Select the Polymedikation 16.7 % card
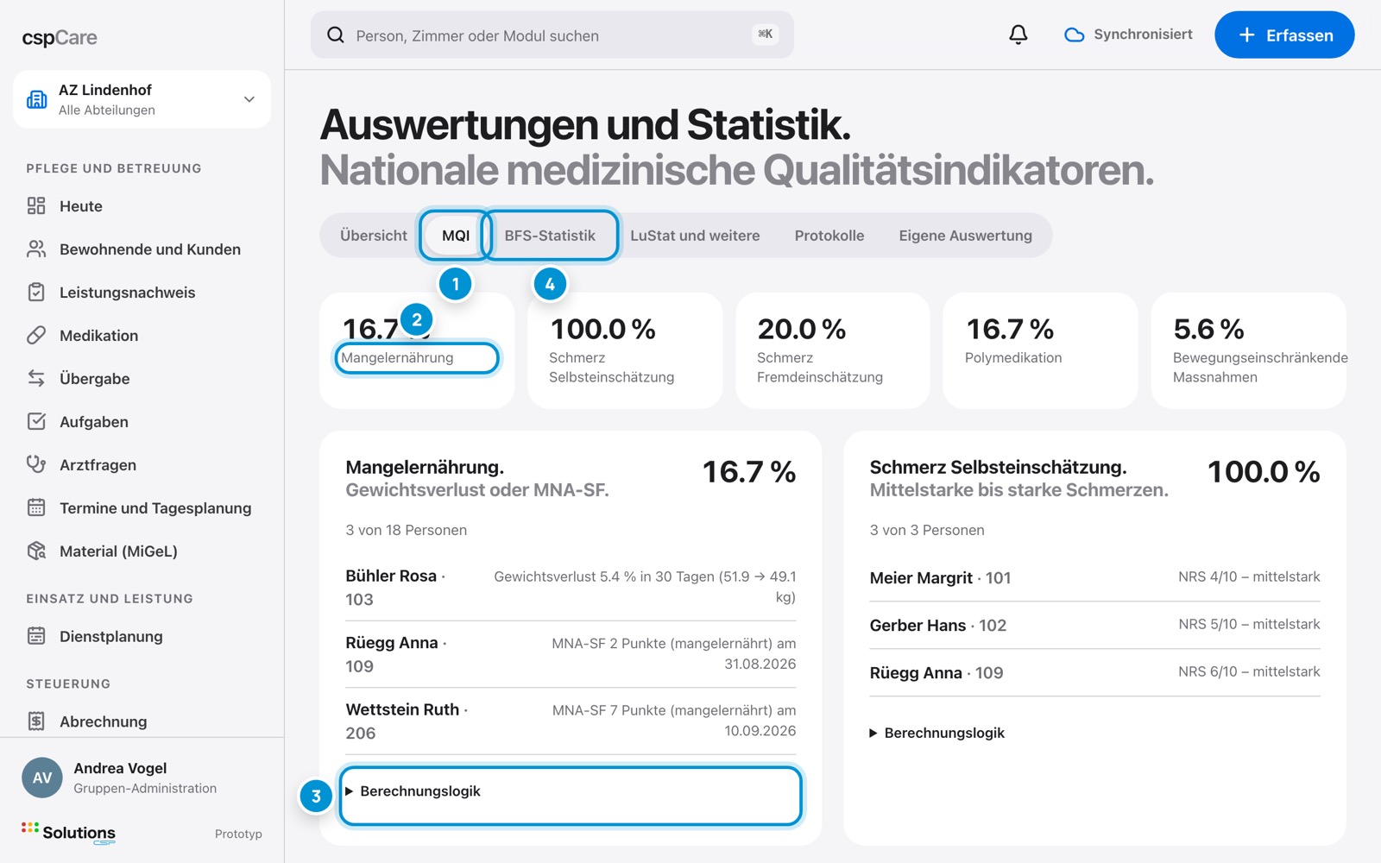The image size is (1381, 863). pos(1040,350)
